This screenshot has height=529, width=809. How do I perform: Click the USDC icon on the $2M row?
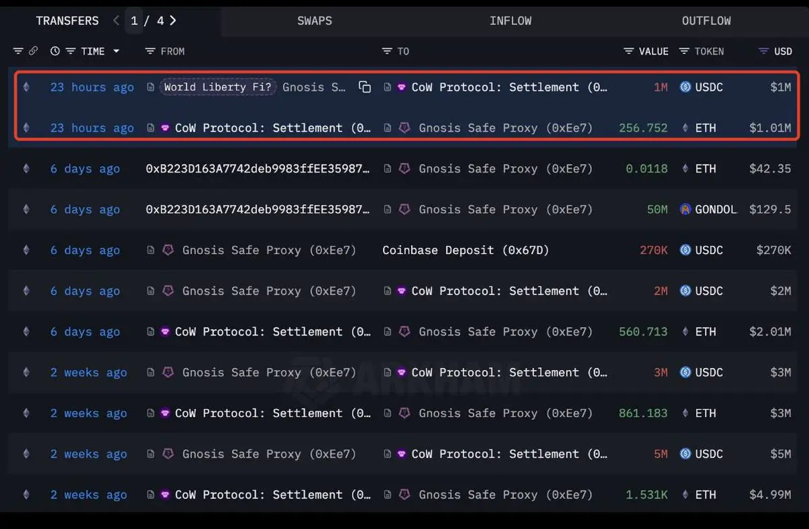point(686,291)
